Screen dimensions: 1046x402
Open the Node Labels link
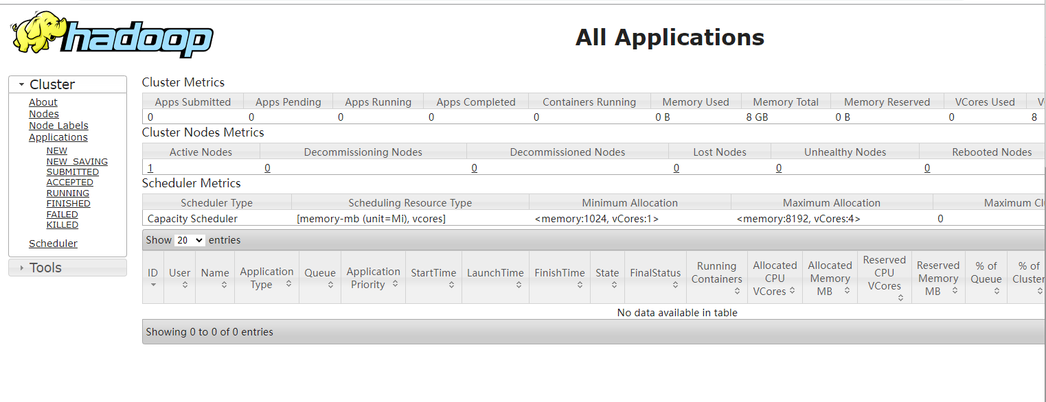coord(58,126)
